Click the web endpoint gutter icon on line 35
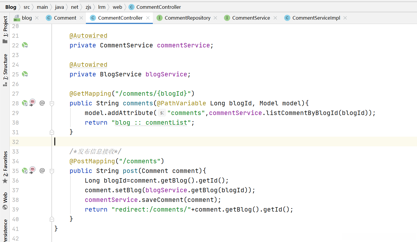This screenshot has height=242, width=417. tap(25, 171)
